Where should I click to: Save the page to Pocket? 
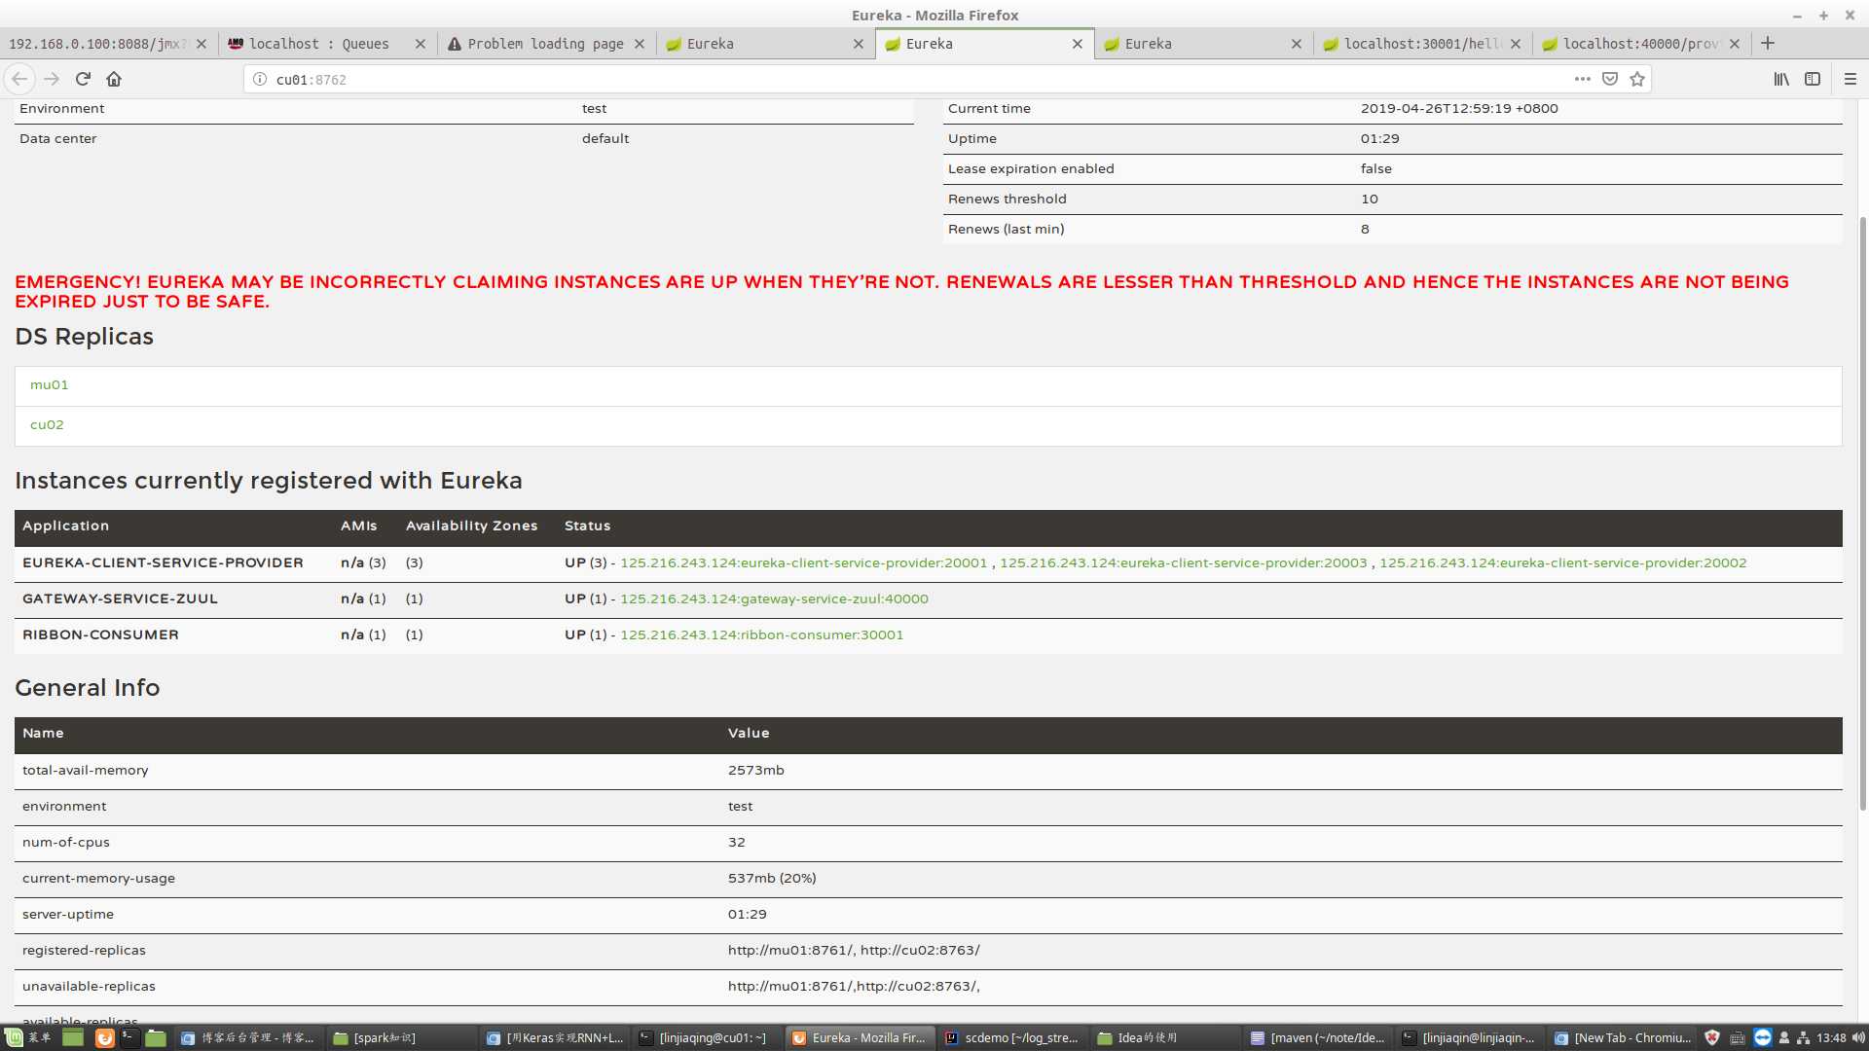[x=1610, y=79]
